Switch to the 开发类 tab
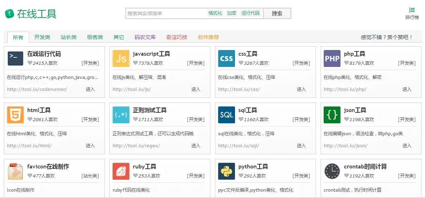This screenshot has height=198, width=425. 42,37
